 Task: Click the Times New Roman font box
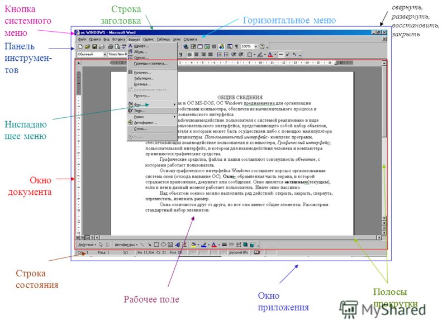(x=117, y=54)
